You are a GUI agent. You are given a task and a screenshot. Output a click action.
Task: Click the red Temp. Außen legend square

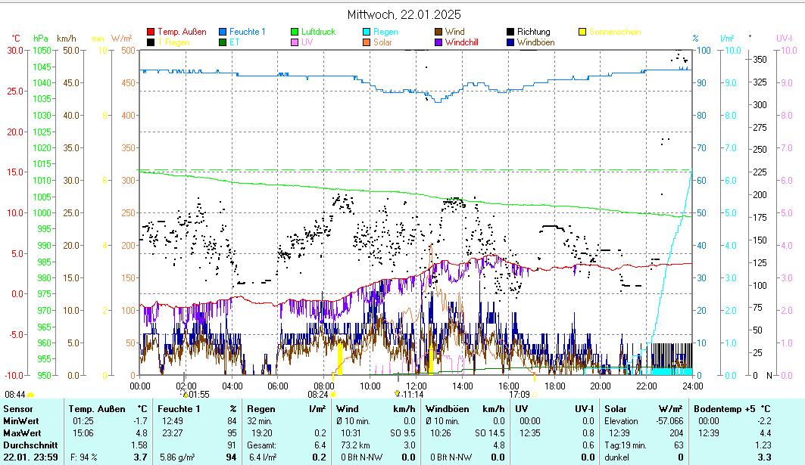point(151,32)
